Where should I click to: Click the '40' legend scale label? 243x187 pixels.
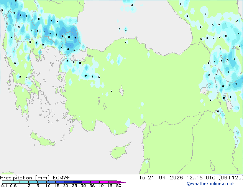(101, 185)
